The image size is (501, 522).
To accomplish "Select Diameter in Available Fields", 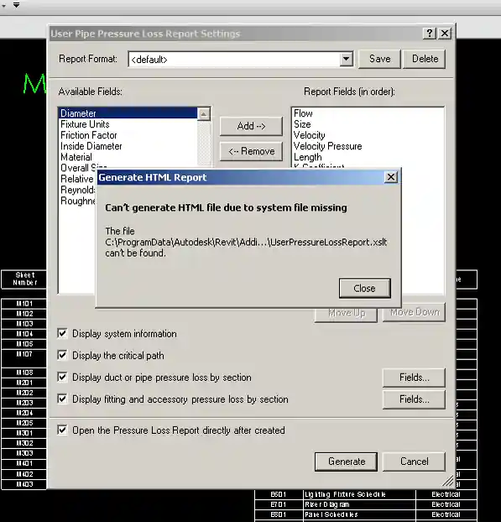I will point(128,113).
